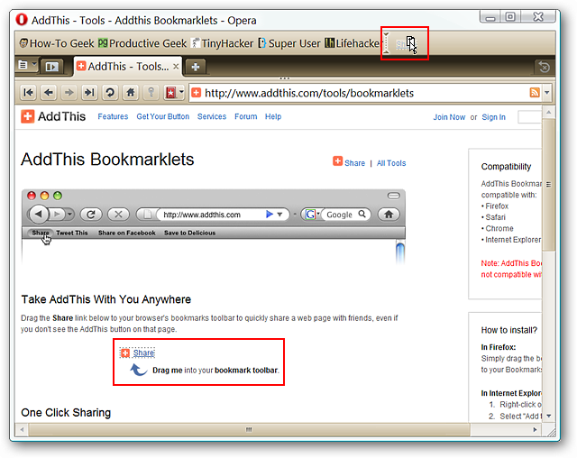Expand the menu panel dropdown arrow
Image resolution: width=577 pixels, height=458 pixels.
(x=34, y=64)
